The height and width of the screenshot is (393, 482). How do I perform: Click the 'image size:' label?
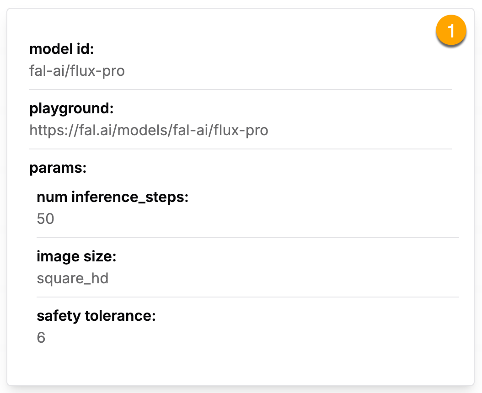pos(76,256)
